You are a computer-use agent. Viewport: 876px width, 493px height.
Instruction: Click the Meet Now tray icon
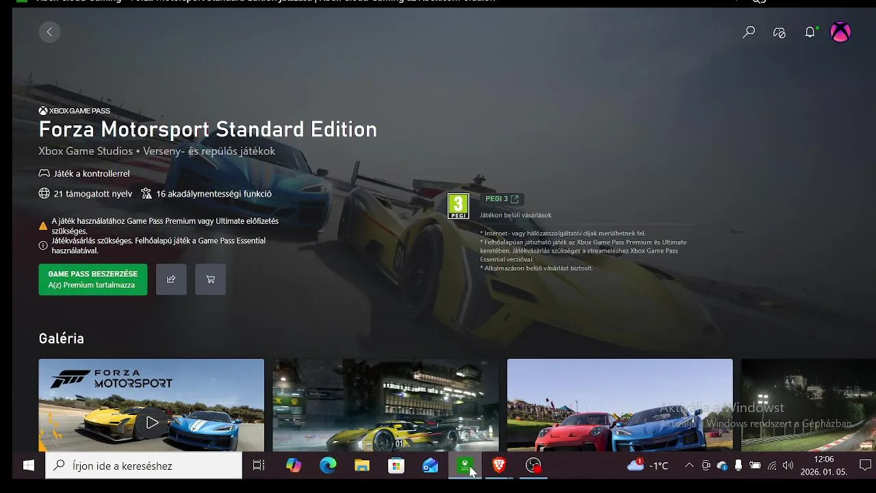click(706, 466)
